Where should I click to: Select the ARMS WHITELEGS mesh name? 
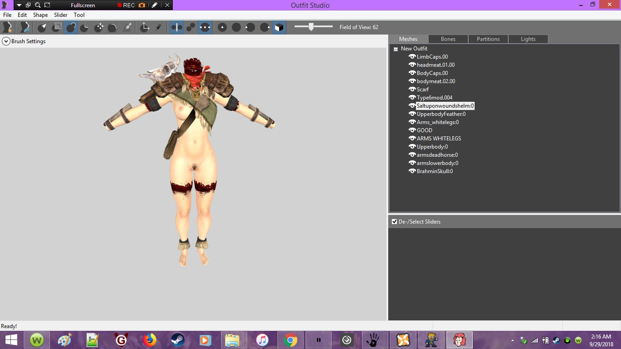tap(439, 139)
